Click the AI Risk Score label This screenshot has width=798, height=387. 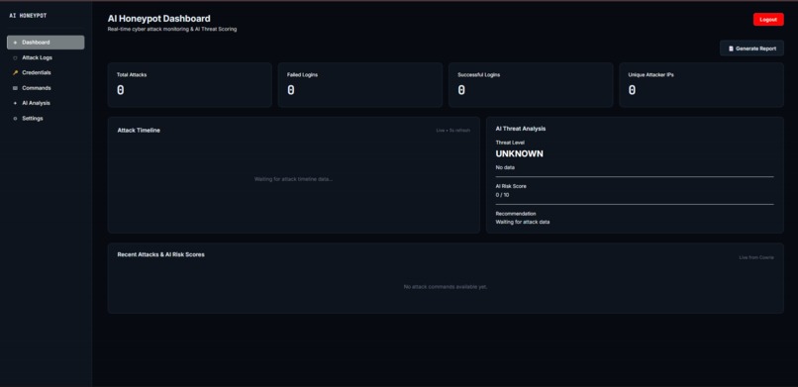point(511,187)
